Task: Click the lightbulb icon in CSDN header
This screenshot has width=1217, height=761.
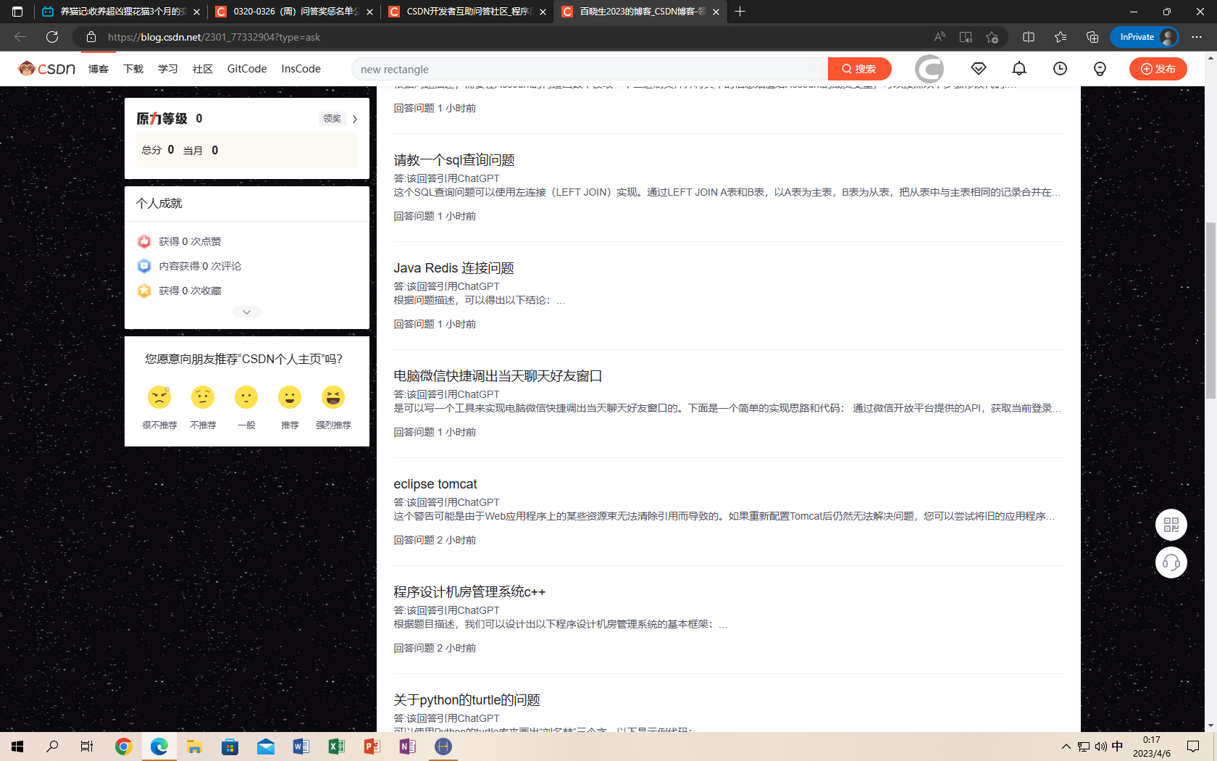Action: coord(1100,69)
